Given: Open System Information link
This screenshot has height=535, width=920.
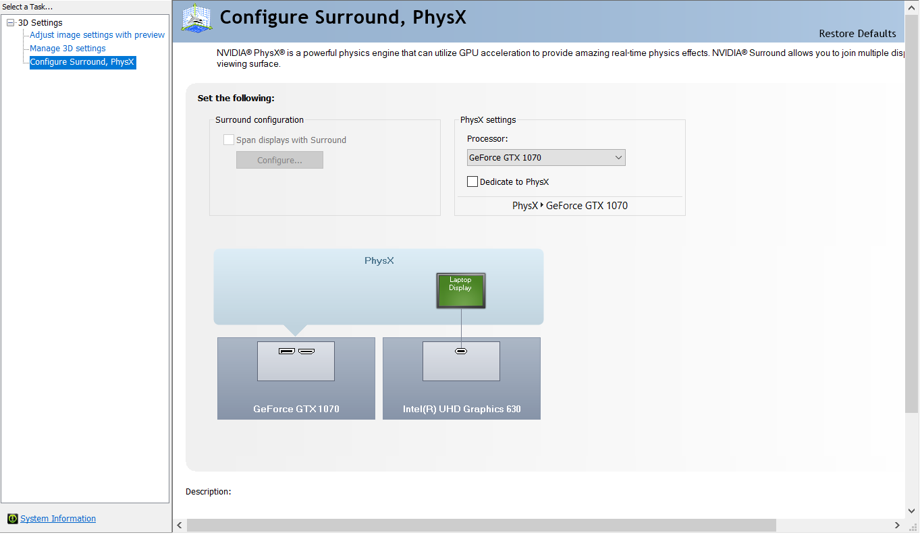Looking at the screenshot, I should point(58,519).
